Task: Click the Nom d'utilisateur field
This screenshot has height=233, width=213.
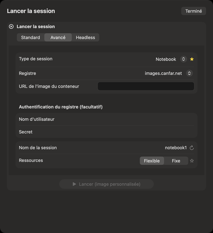Action: tap(106, 119)
